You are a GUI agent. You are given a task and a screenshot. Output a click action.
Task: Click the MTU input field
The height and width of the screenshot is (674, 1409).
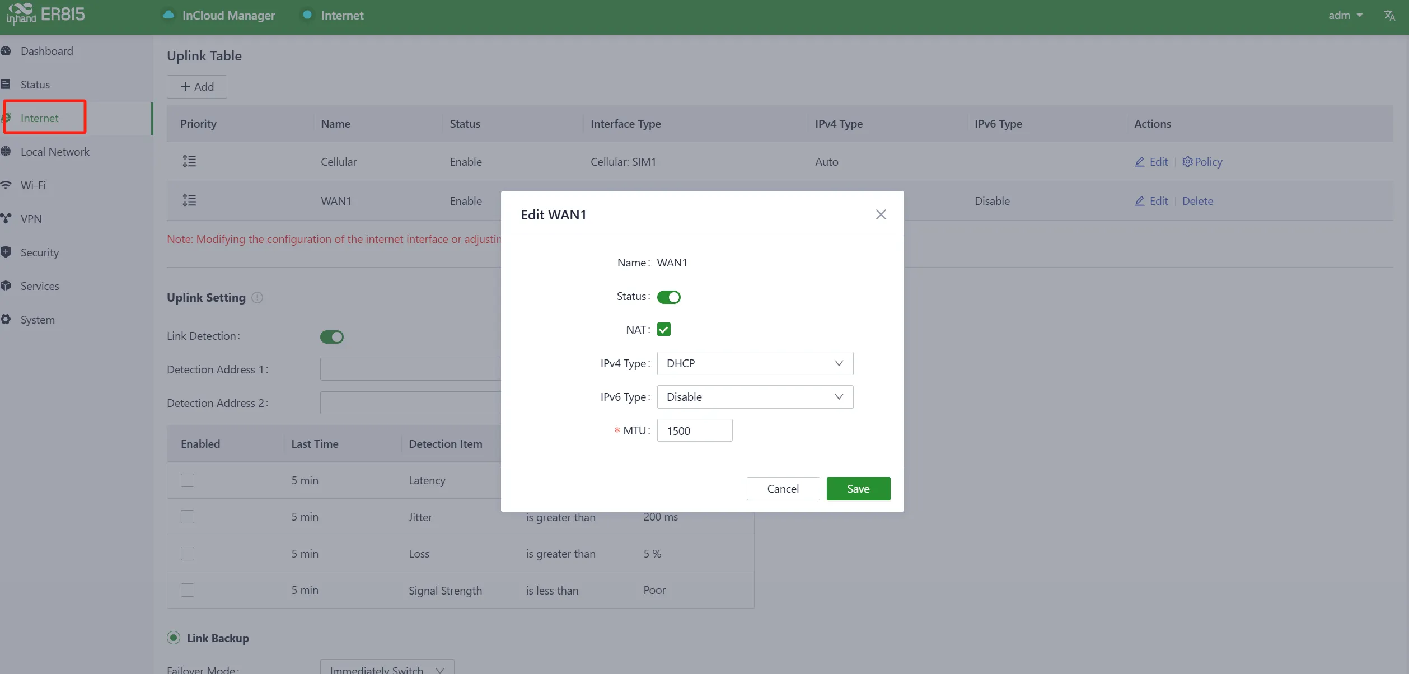(x=694, y=430)
